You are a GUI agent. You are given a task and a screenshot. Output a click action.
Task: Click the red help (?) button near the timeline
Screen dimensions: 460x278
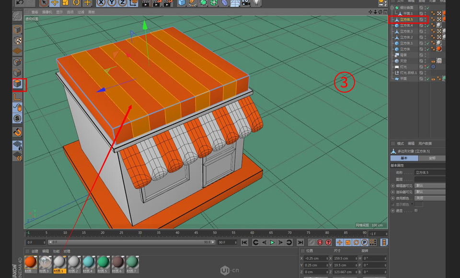[328, 243]
